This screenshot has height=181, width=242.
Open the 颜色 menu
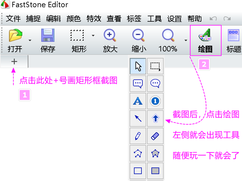coord(74,19)
